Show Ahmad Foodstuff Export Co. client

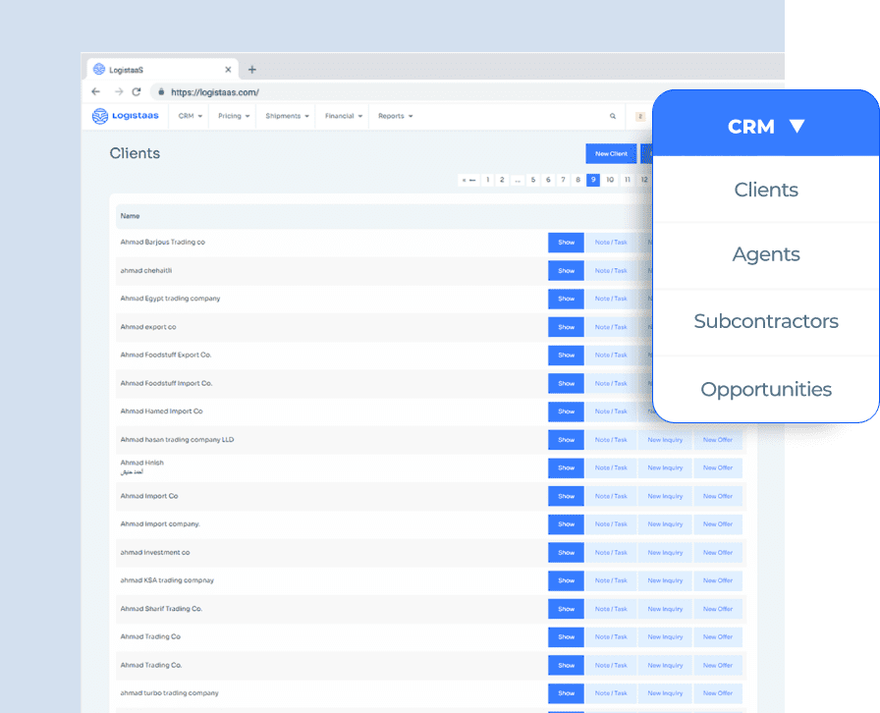click(566, 355)
